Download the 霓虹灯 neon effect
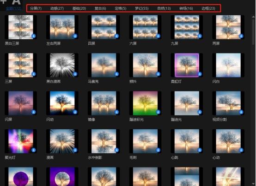Screen dimensions: 256x186 pyautogui.click(x=200, y=74)
